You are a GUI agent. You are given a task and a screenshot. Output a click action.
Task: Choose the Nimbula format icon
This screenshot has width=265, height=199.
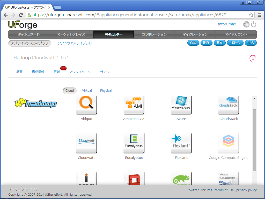[x=86, y=178]
